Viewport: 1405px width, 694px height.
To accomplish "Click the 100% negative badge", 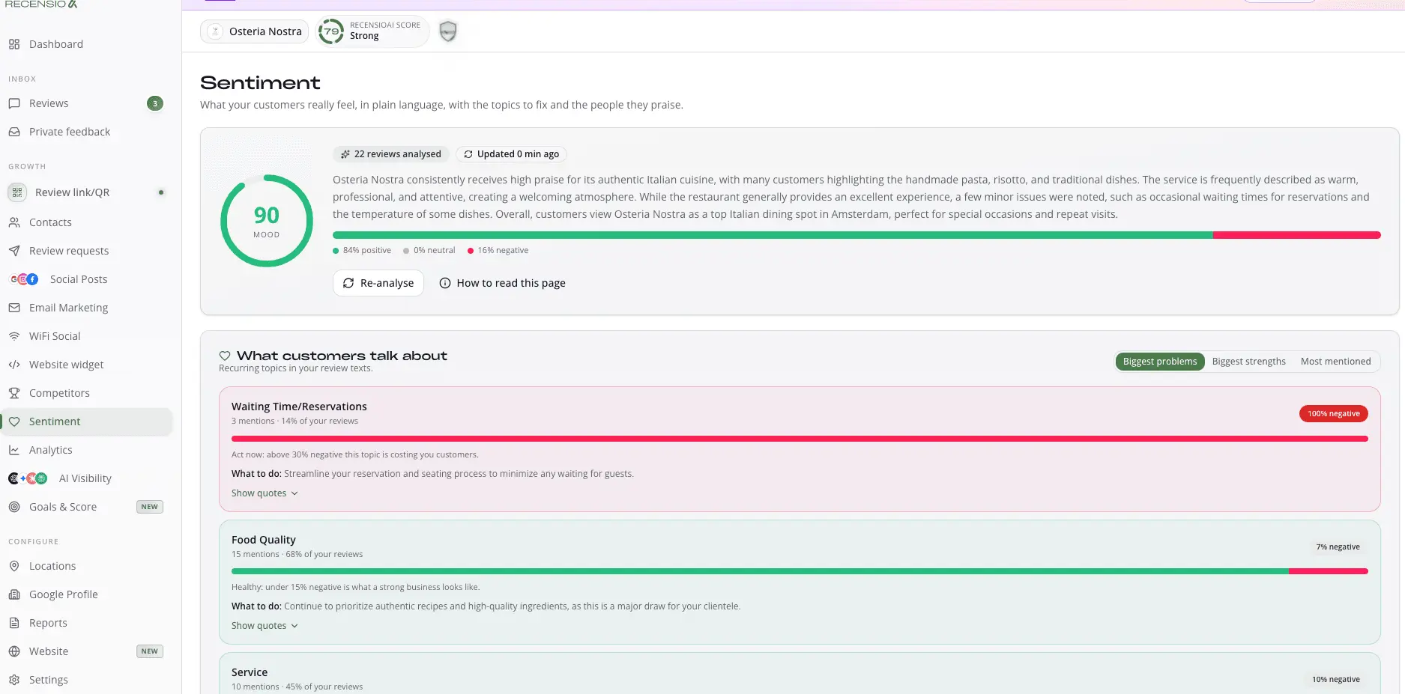I will [1334, 414].
